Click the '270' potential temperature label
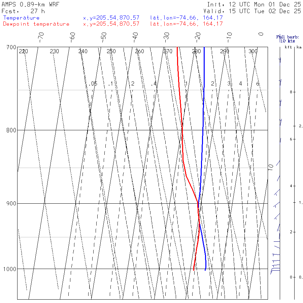This screenshot has height=303, width=303. [x=168, y=51]
